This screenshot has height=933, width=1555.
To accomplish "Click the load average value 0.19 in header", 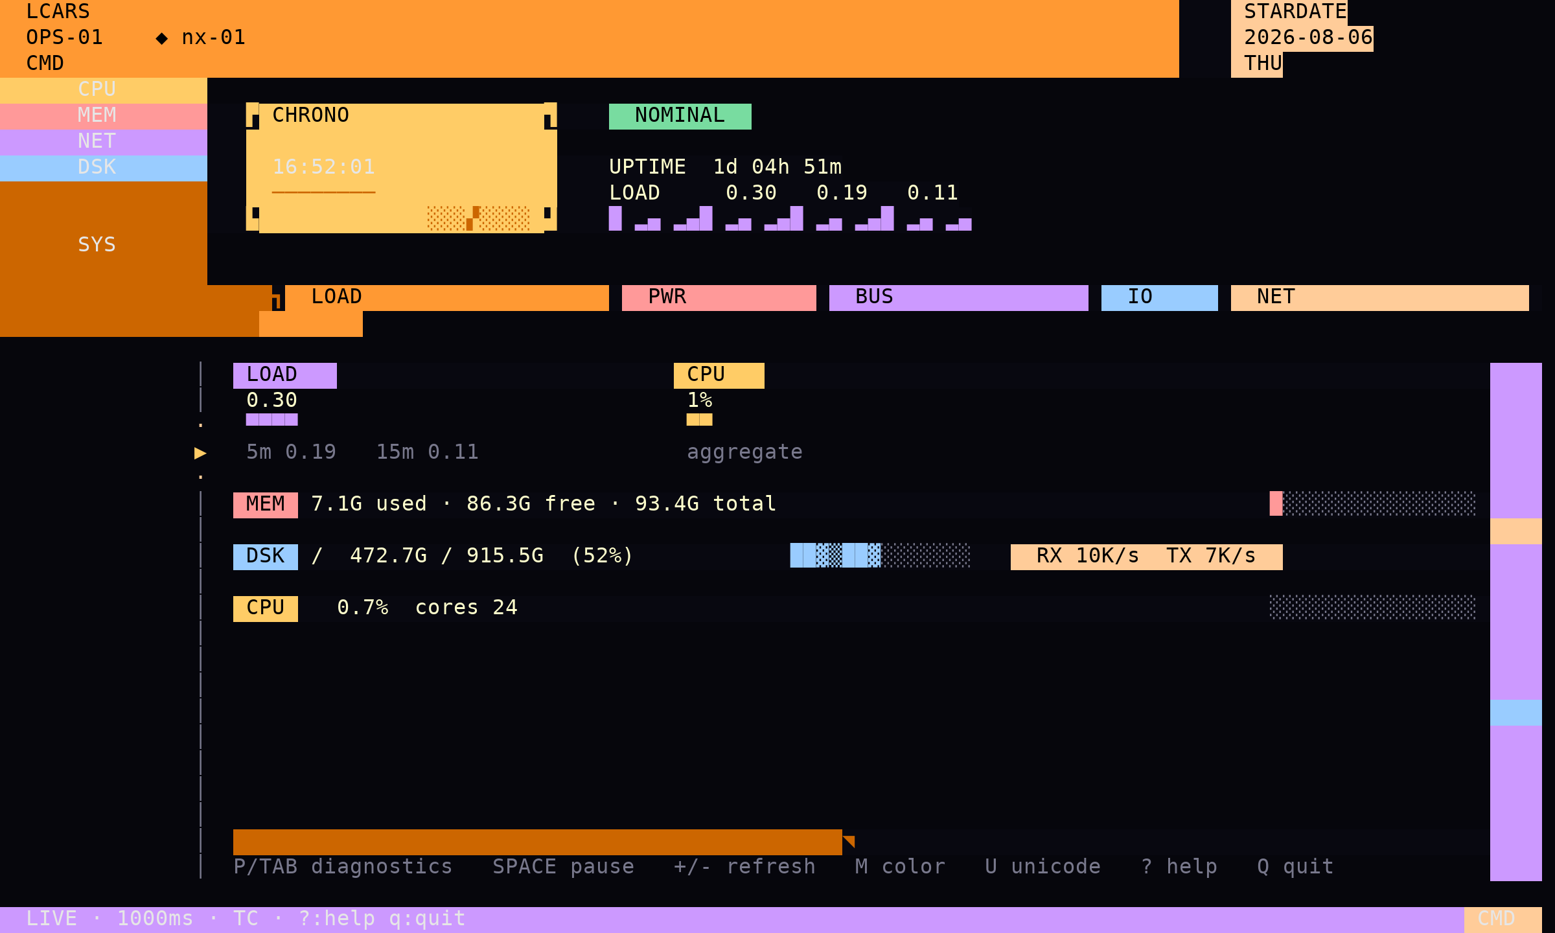I will coord(842,193).
